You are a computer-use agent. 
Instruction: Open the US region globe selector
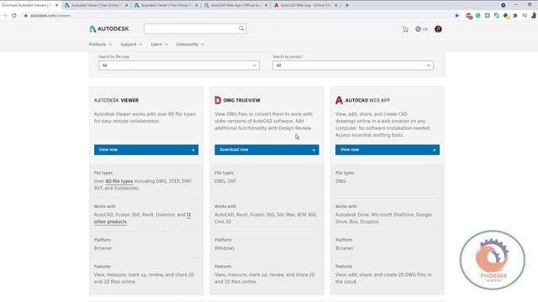click(x=421, y=29)
